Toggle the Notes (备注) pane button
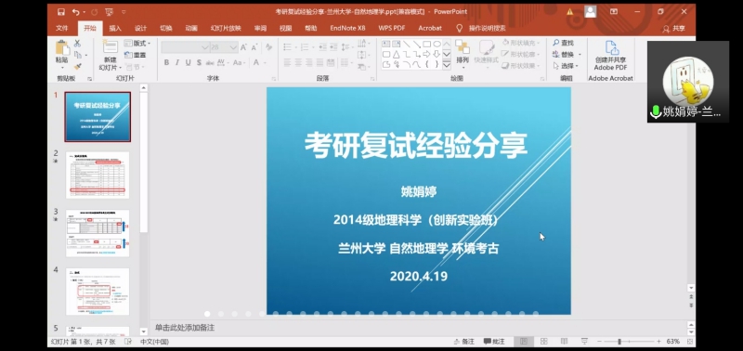This screenshot has height=351, width=743. pos(463,341)
